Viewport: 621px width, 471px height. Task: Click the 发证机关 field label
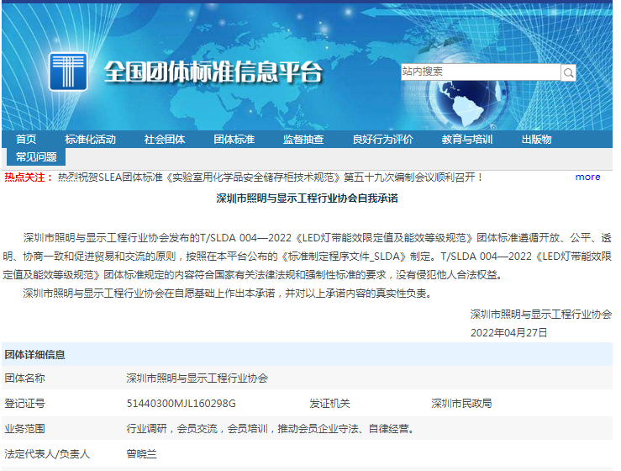coord(329,404)
